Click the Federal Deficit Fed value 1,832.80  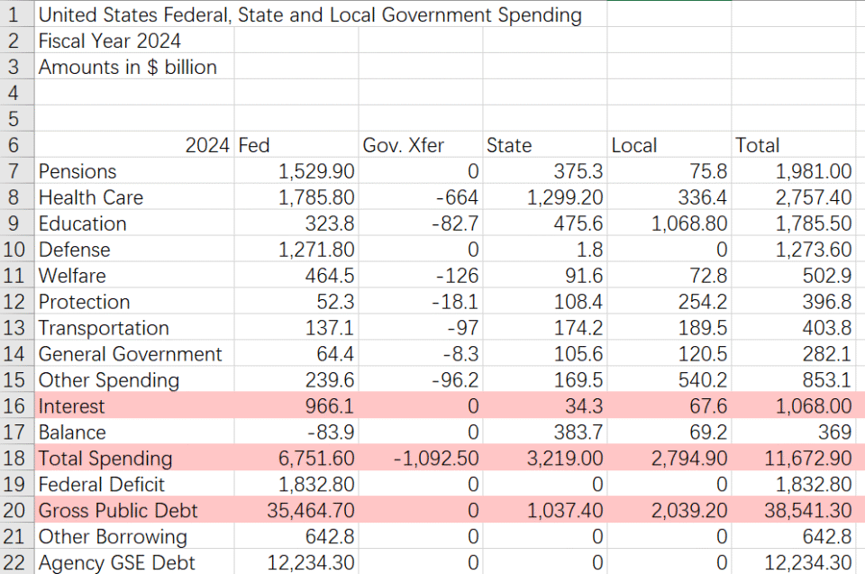(x=296, y=484)
